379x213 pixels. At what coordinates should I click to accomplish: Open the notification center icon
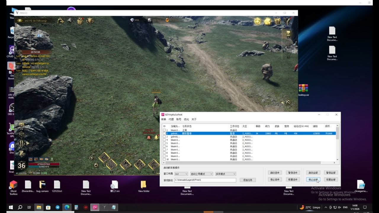(x=365, y=207)
